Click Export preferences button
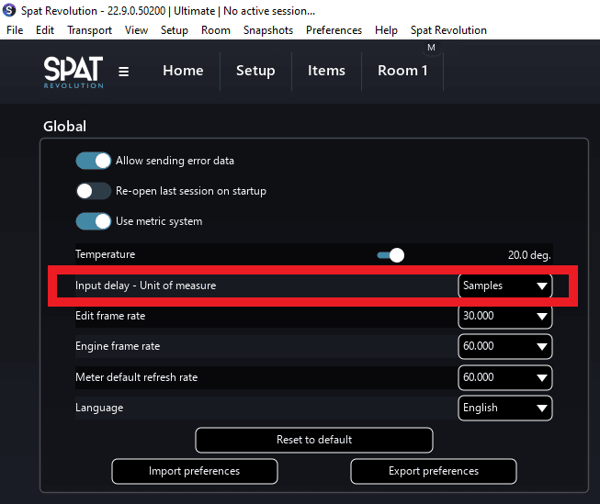 [434, 471]
